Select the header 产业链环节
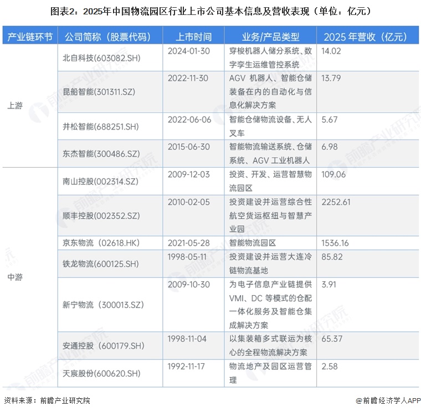This screenshot has height=412, width=421. pos(30,37)
